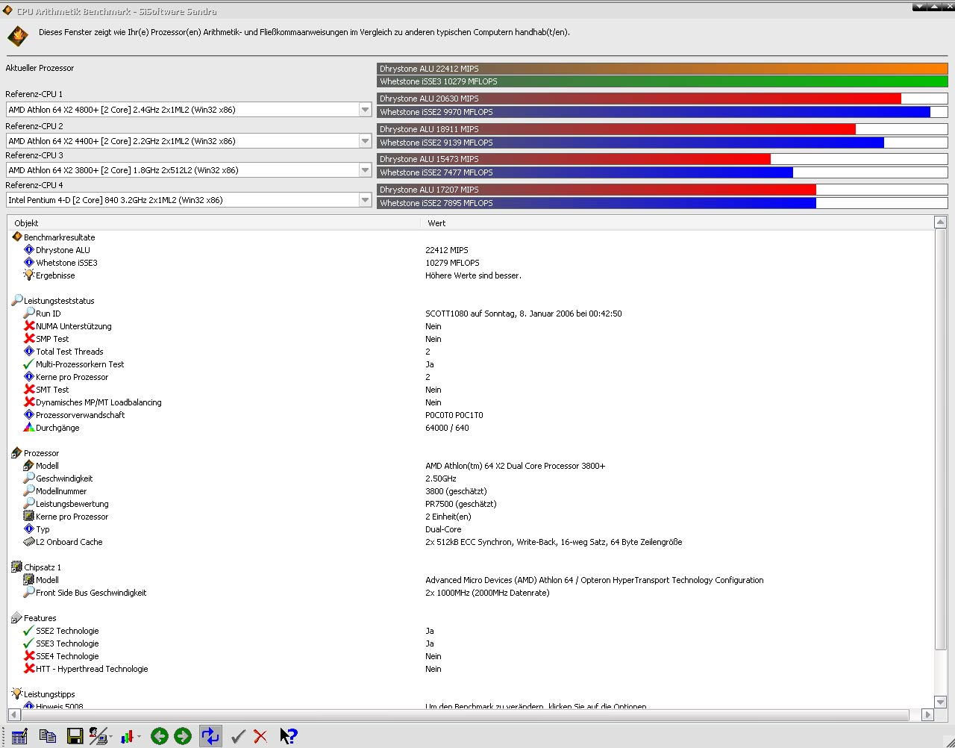Click the red X cancel icon
This screenshot has width=955, height=748.
[x=260, y=736]
